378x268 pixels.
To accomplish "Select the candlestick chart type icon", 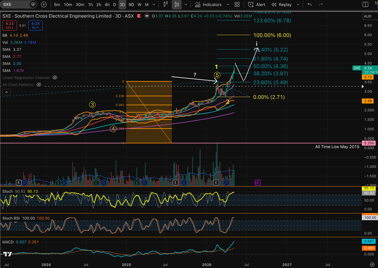I will (x=177, y=4).
